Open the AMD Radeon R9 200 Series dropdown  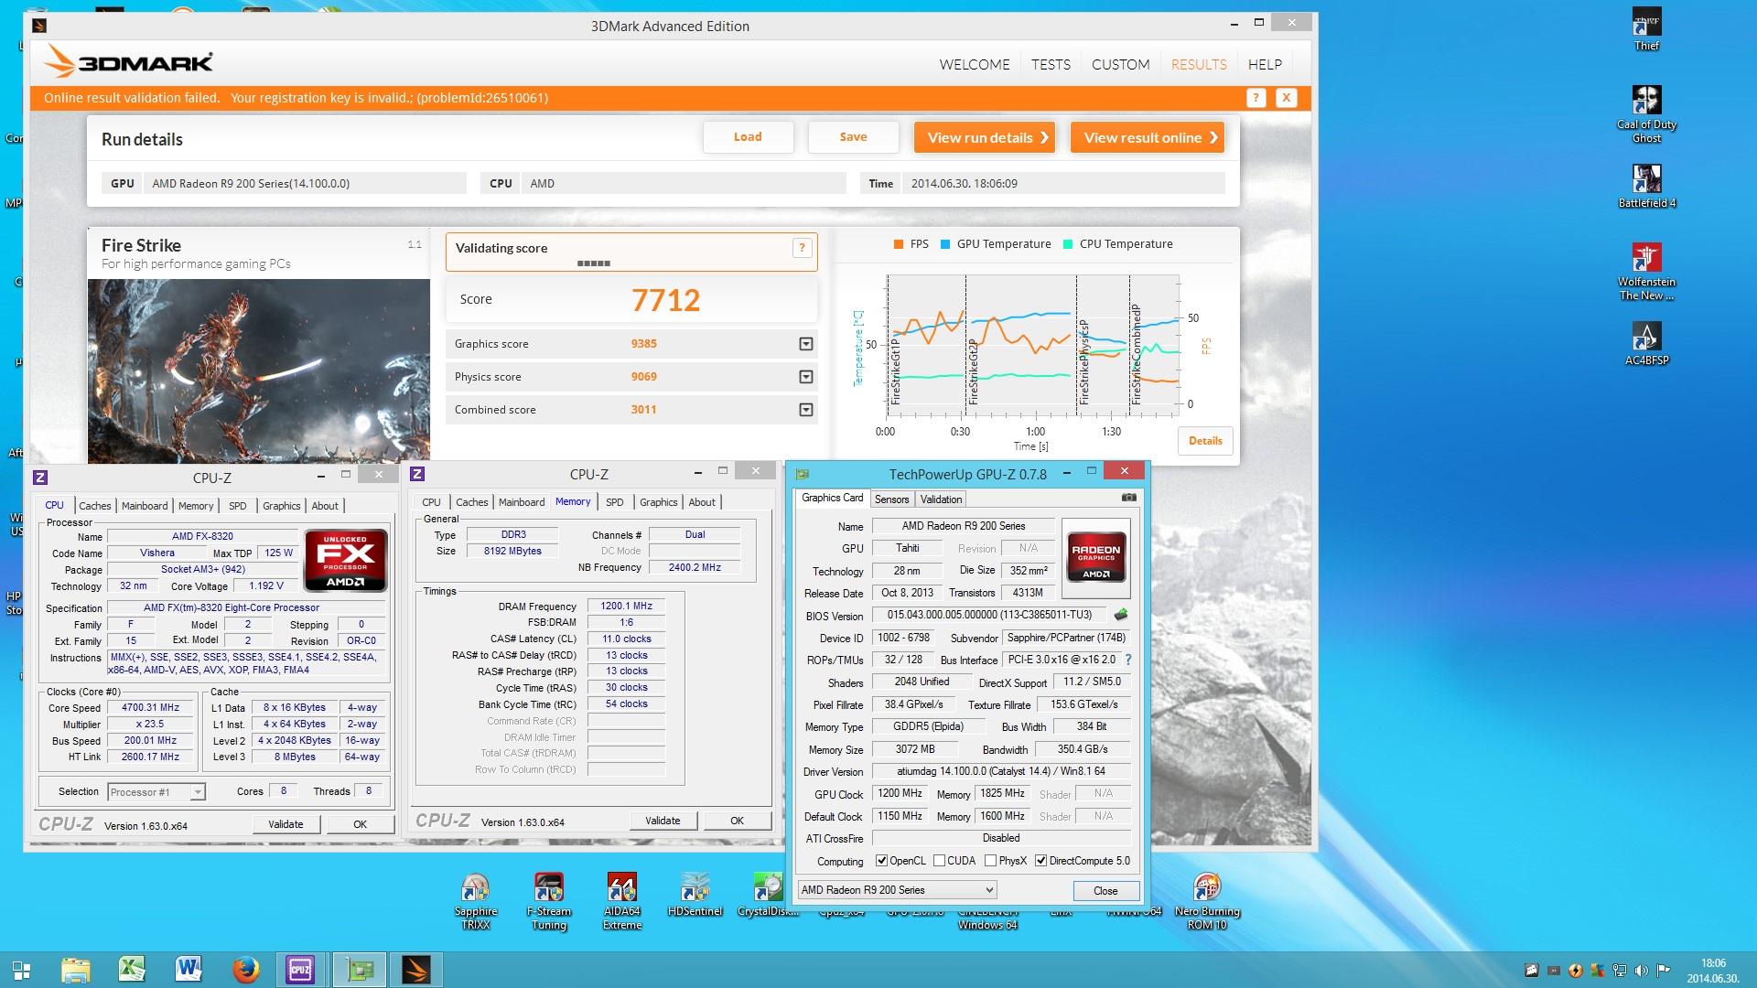tap(896, 890)
